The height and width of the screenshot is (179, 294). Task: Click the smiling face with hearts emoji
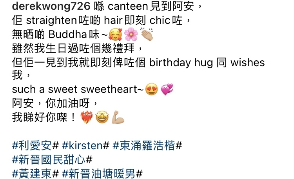(x=115, y=34)
